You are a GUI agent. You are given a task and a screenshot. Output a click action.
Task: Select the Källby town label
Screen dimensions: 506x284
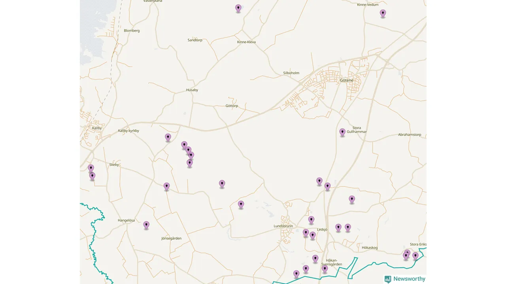click(x=97, y=128)
